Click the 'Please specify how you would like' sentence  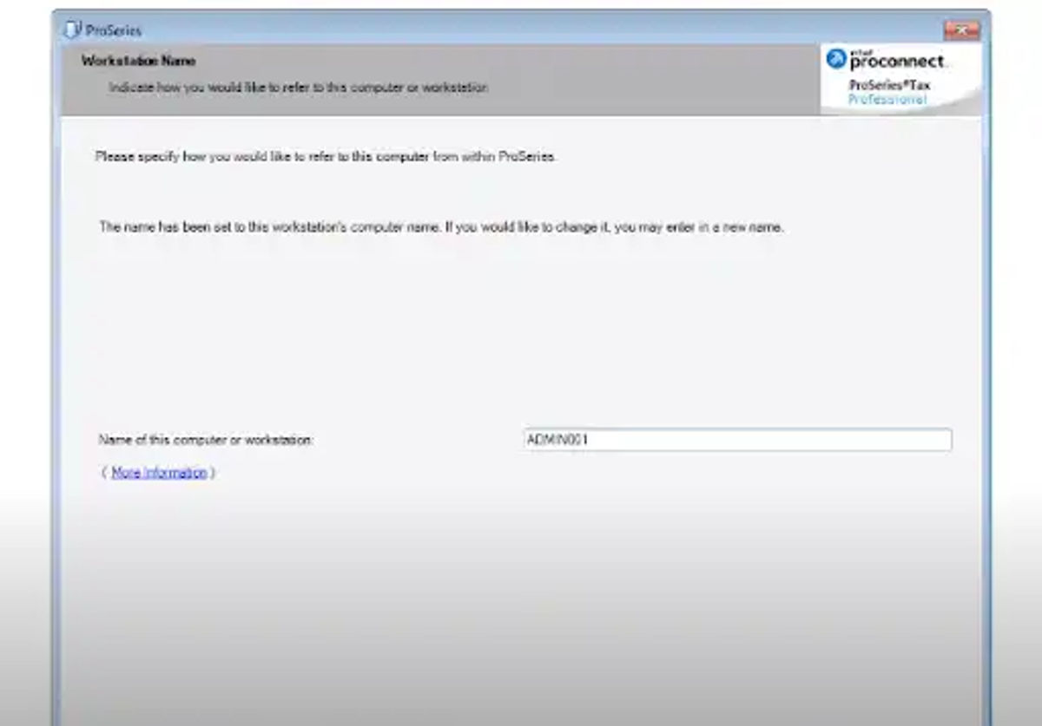pyautogui.click(x=325, y=157)
